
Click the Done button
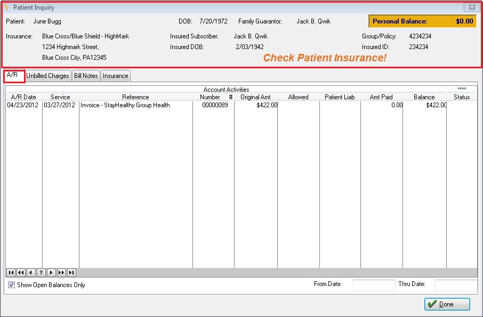[447, 304]
